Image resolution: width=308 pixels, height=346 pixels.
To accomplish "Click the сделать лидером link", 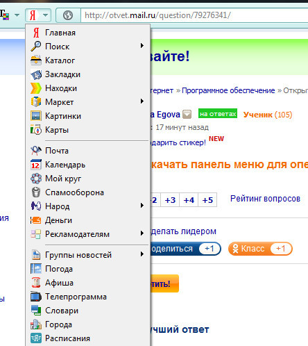I will click(x=183, y=231).
